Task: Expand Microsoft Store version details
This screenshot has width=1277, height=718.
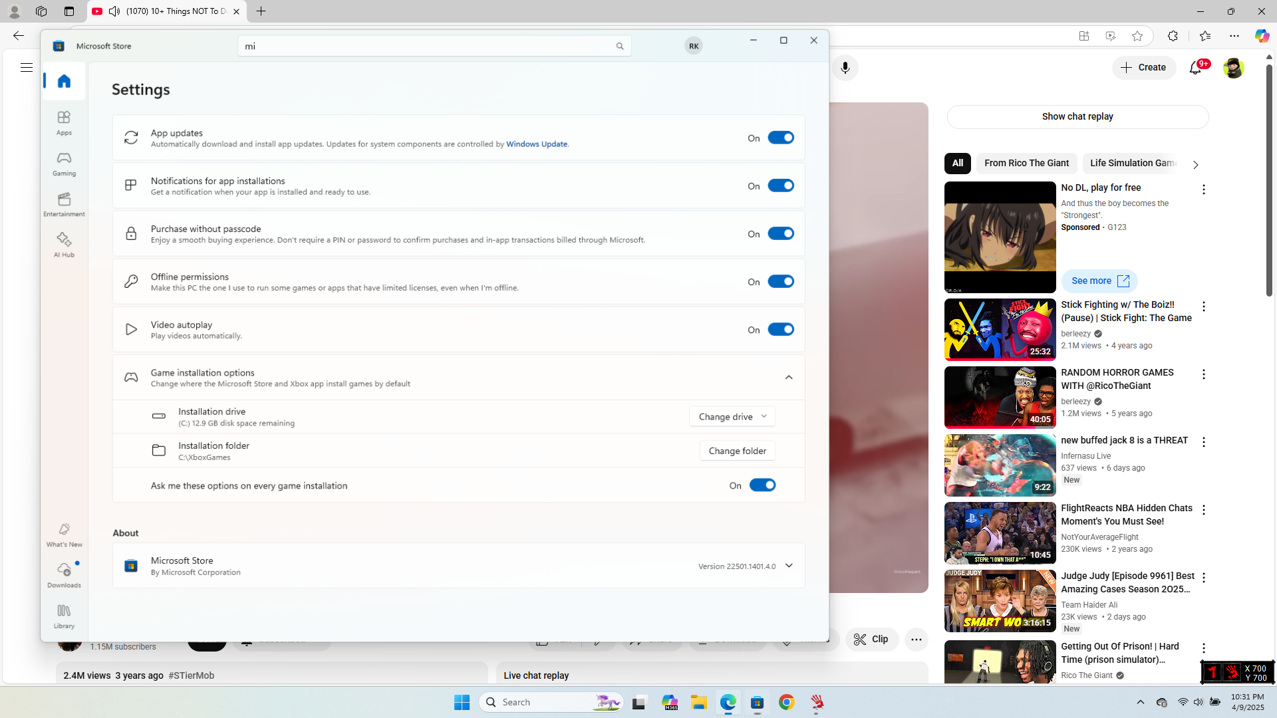Action: coord(789,566)
